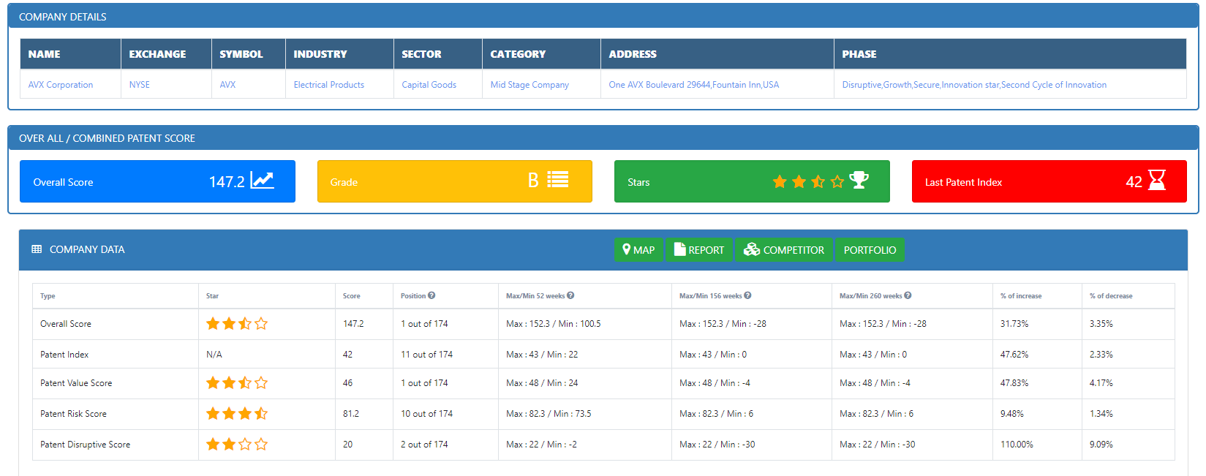This screenshot has width=1206, height=476.
Task: Open the Map view button
Action: (x=638, y=250)
